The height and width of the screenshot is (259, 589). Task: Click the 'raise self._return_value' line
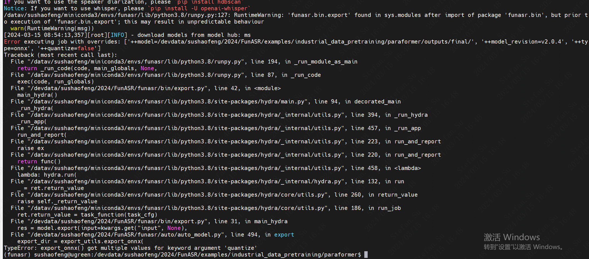point(57,201)
